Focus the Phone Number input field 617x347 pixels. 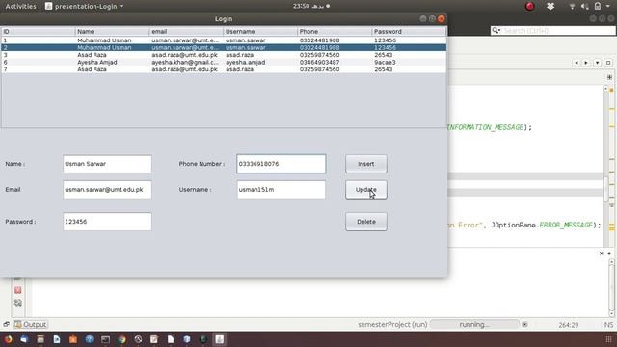(x=281, y=164)
